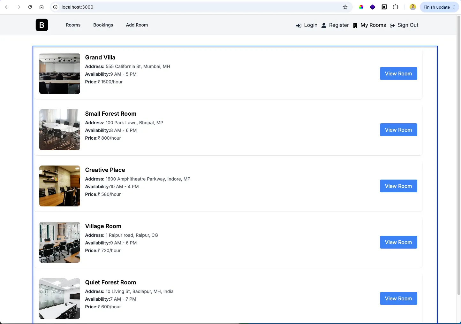Click the browser forward arrow

click(19, 7)
